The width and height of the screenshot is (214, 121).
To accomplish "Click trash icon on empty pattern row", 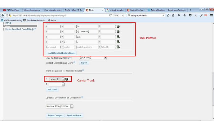I will tap(118, 47).
